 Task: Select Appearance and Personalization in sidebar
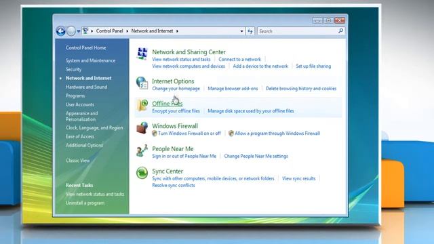click(81, 116)
